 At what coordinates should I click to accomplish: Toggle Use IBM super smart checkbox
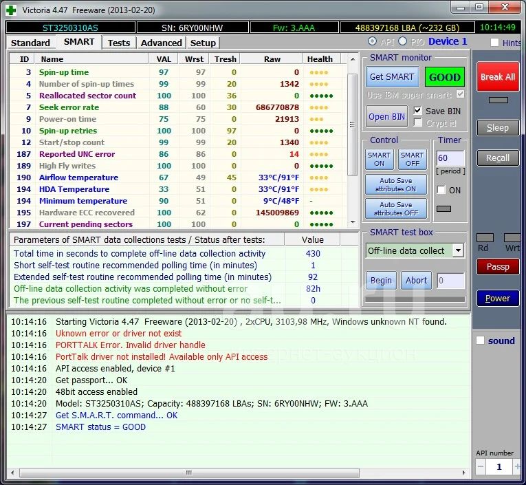coord(460,95)
